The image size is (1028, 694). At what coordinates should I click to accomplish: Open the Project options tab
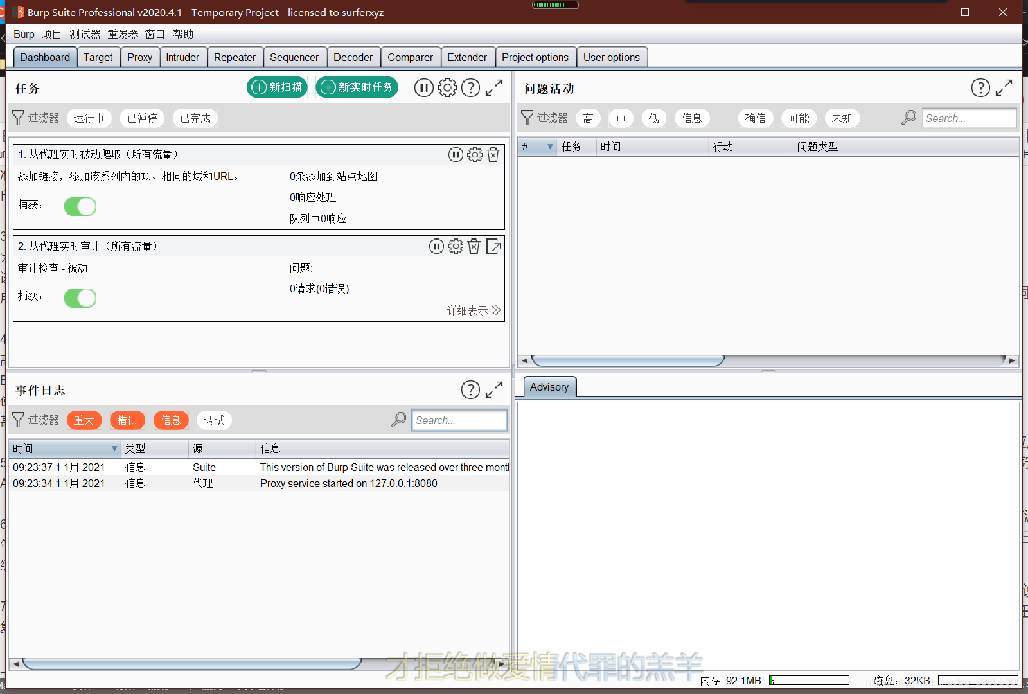[535, 57]
